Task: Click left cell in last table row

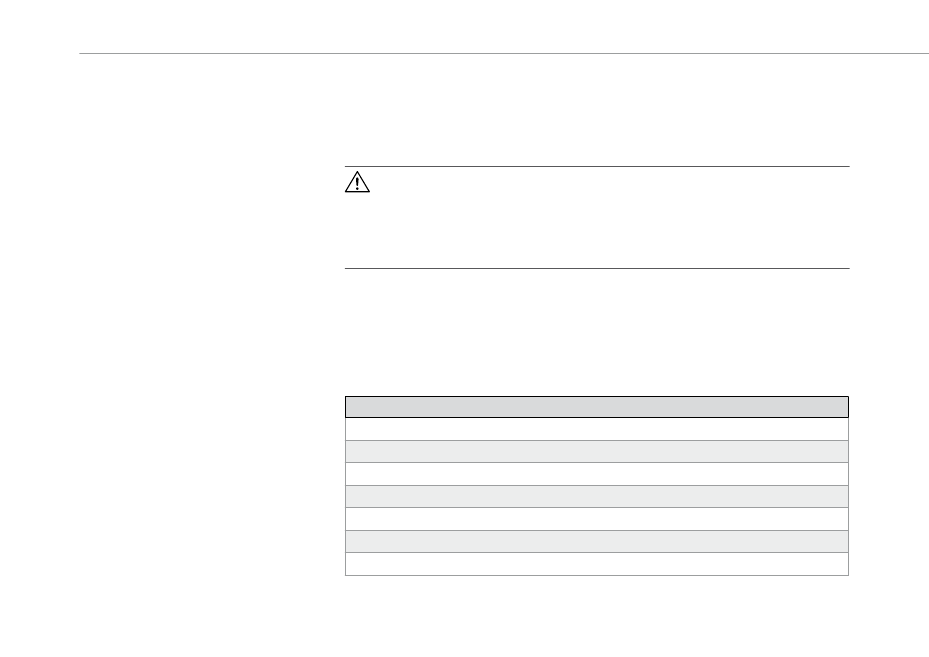Action: point(471,564)
